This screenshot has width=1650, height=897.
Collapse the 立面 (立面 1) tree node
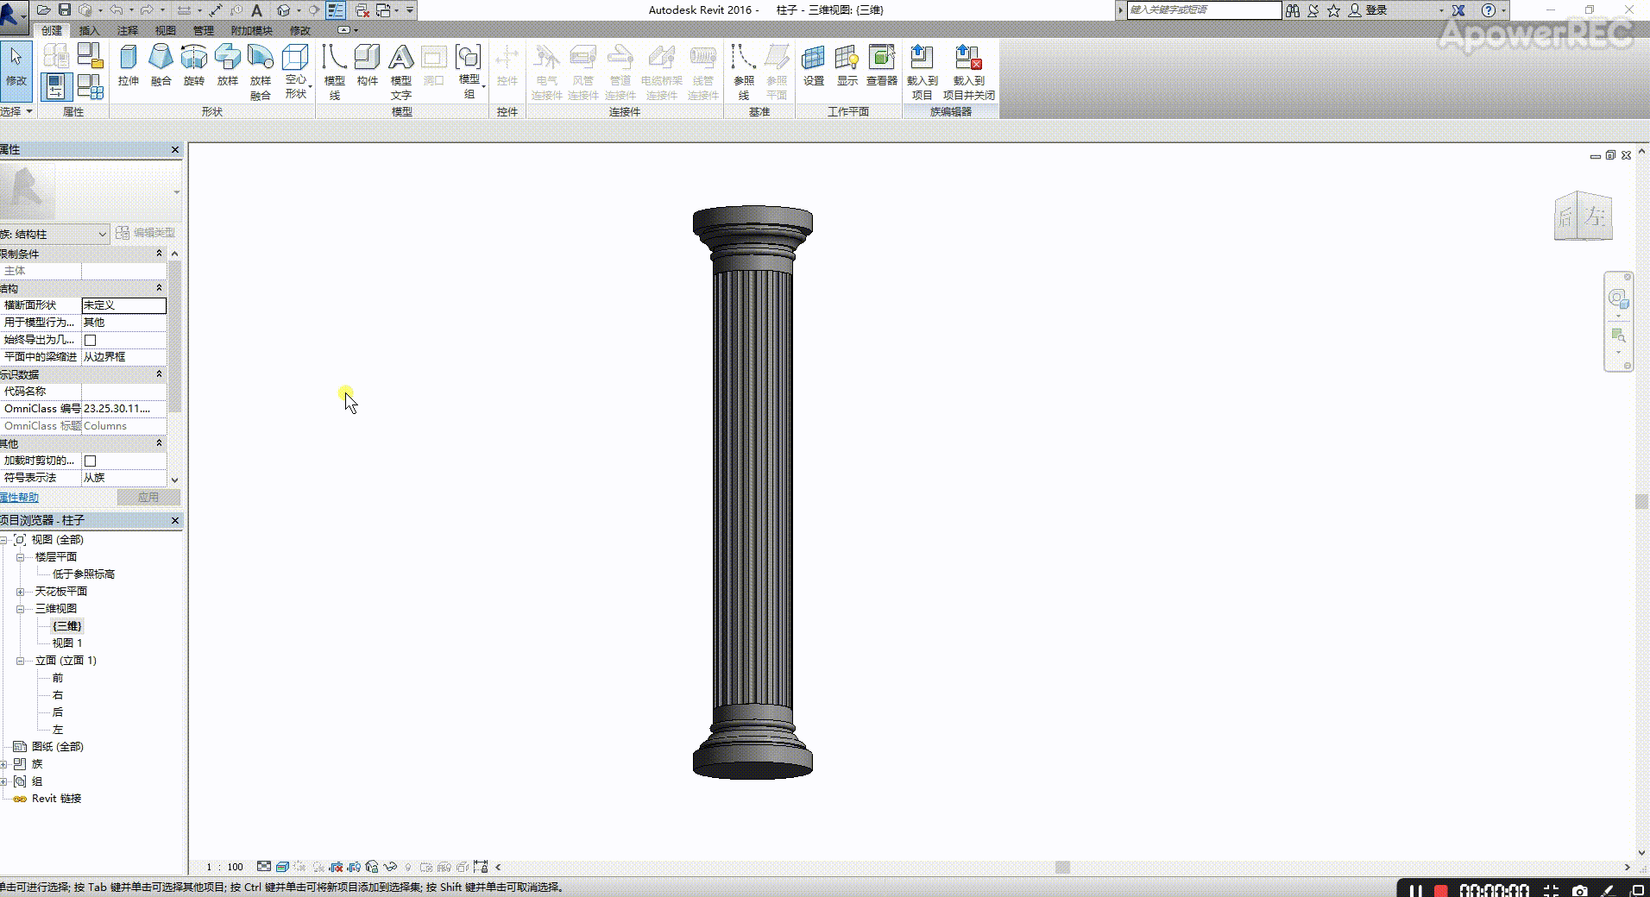click(20, 661)
